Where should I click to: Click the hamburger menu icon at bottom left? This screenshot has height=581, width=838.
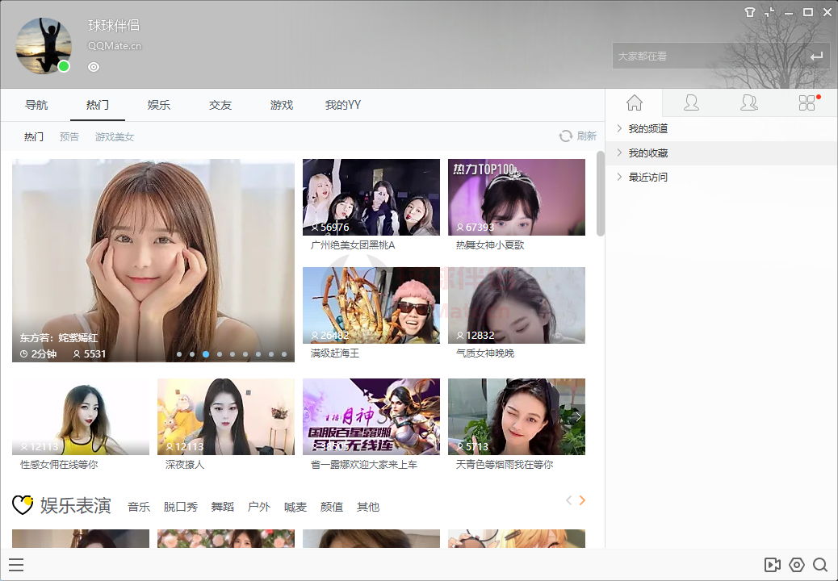pos(16,565)
